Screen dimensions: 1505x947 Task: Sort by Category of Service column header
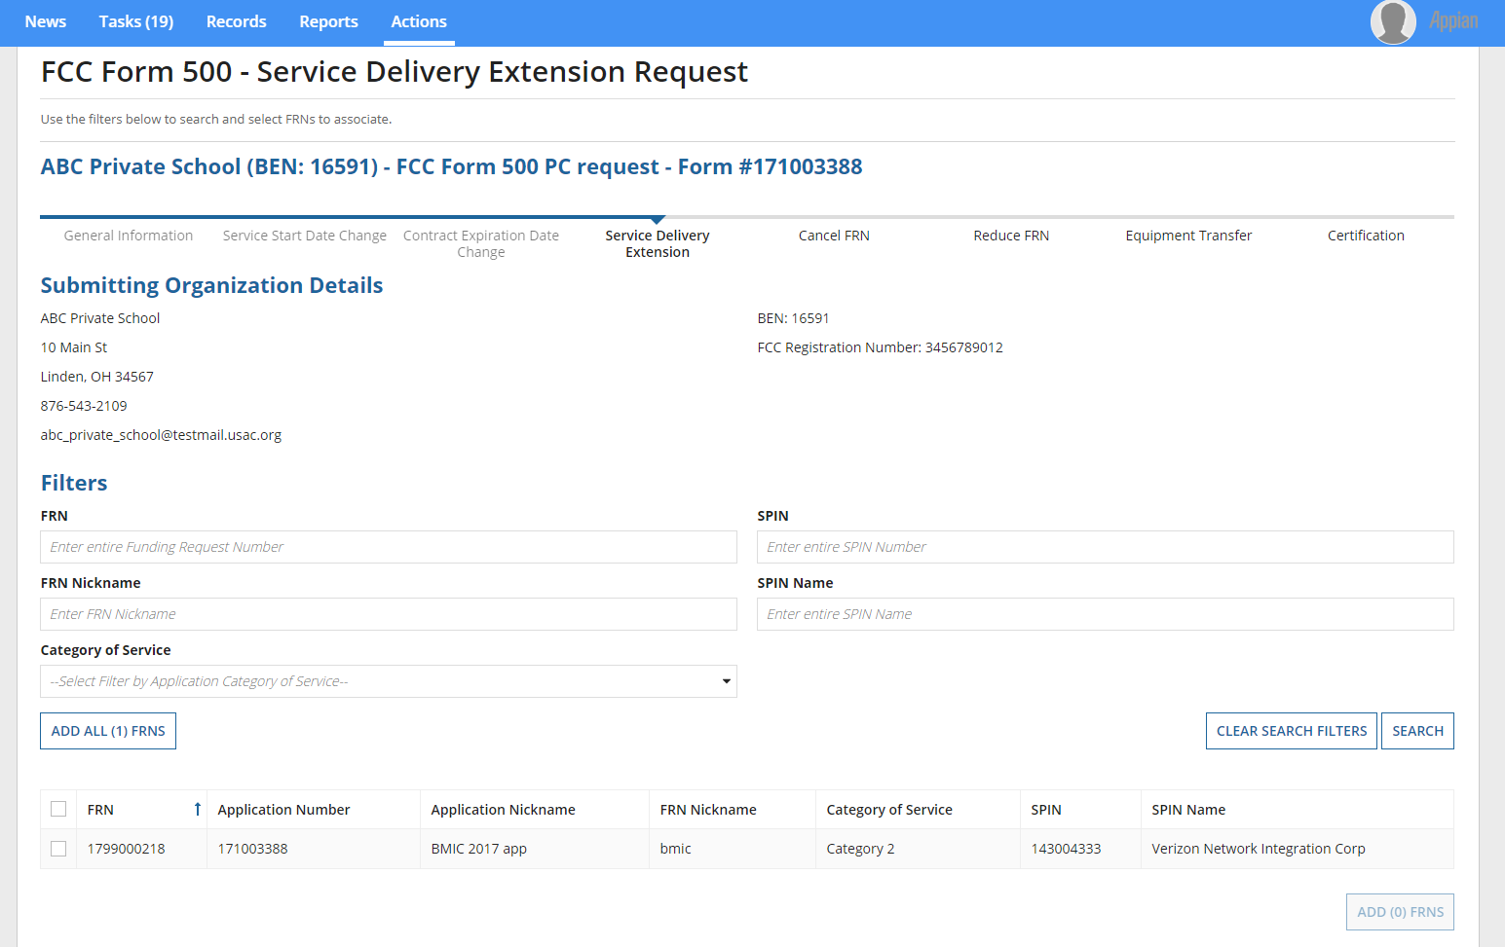click(889, 810)
